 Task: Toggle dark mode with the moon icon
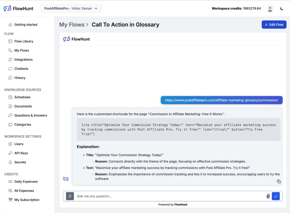point(282,8)
